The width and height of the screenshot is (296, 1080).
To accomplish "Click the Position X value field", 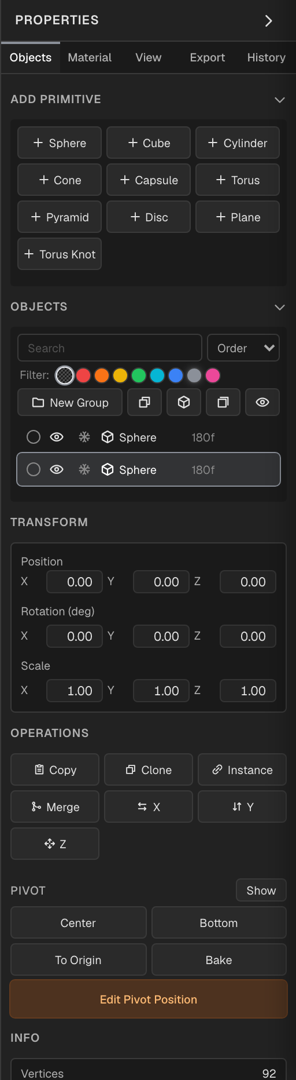I will (75, 582).
